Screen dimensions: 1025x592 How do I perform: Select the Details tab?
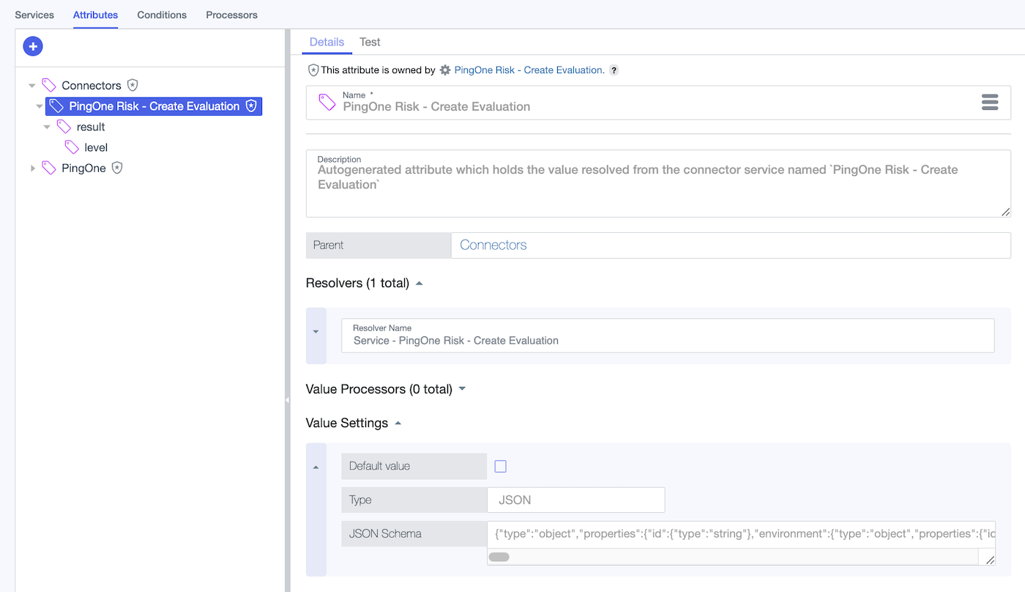(327, 42)
